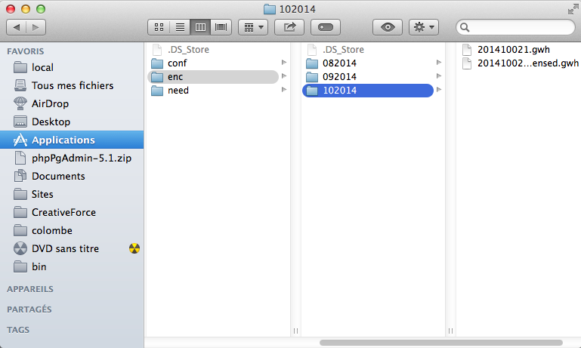This screenshot has width=581, height=348.
Task: Click the horizontal scrollbar thumb
Action: point(441,343)
